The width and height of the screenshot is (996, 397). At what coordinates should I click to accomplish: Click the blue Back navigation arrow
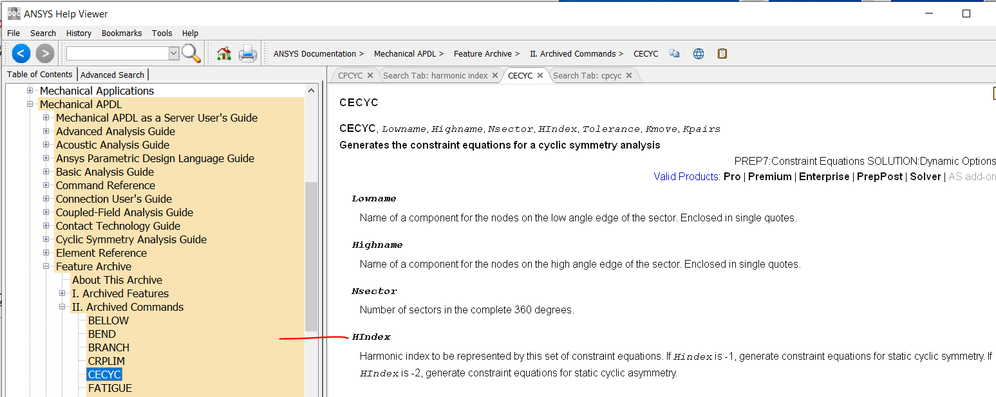[x=21, y=53]
